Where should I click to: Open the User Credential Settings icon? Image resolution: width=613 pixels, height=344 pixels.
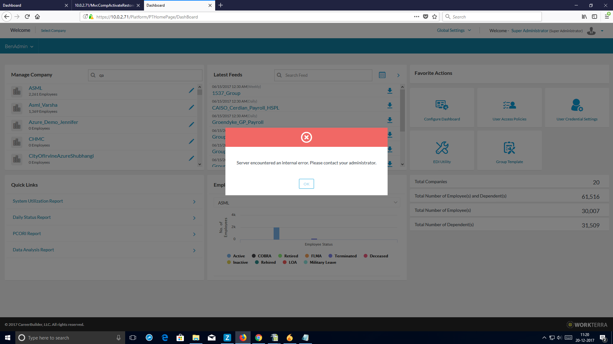pos(577,105)
